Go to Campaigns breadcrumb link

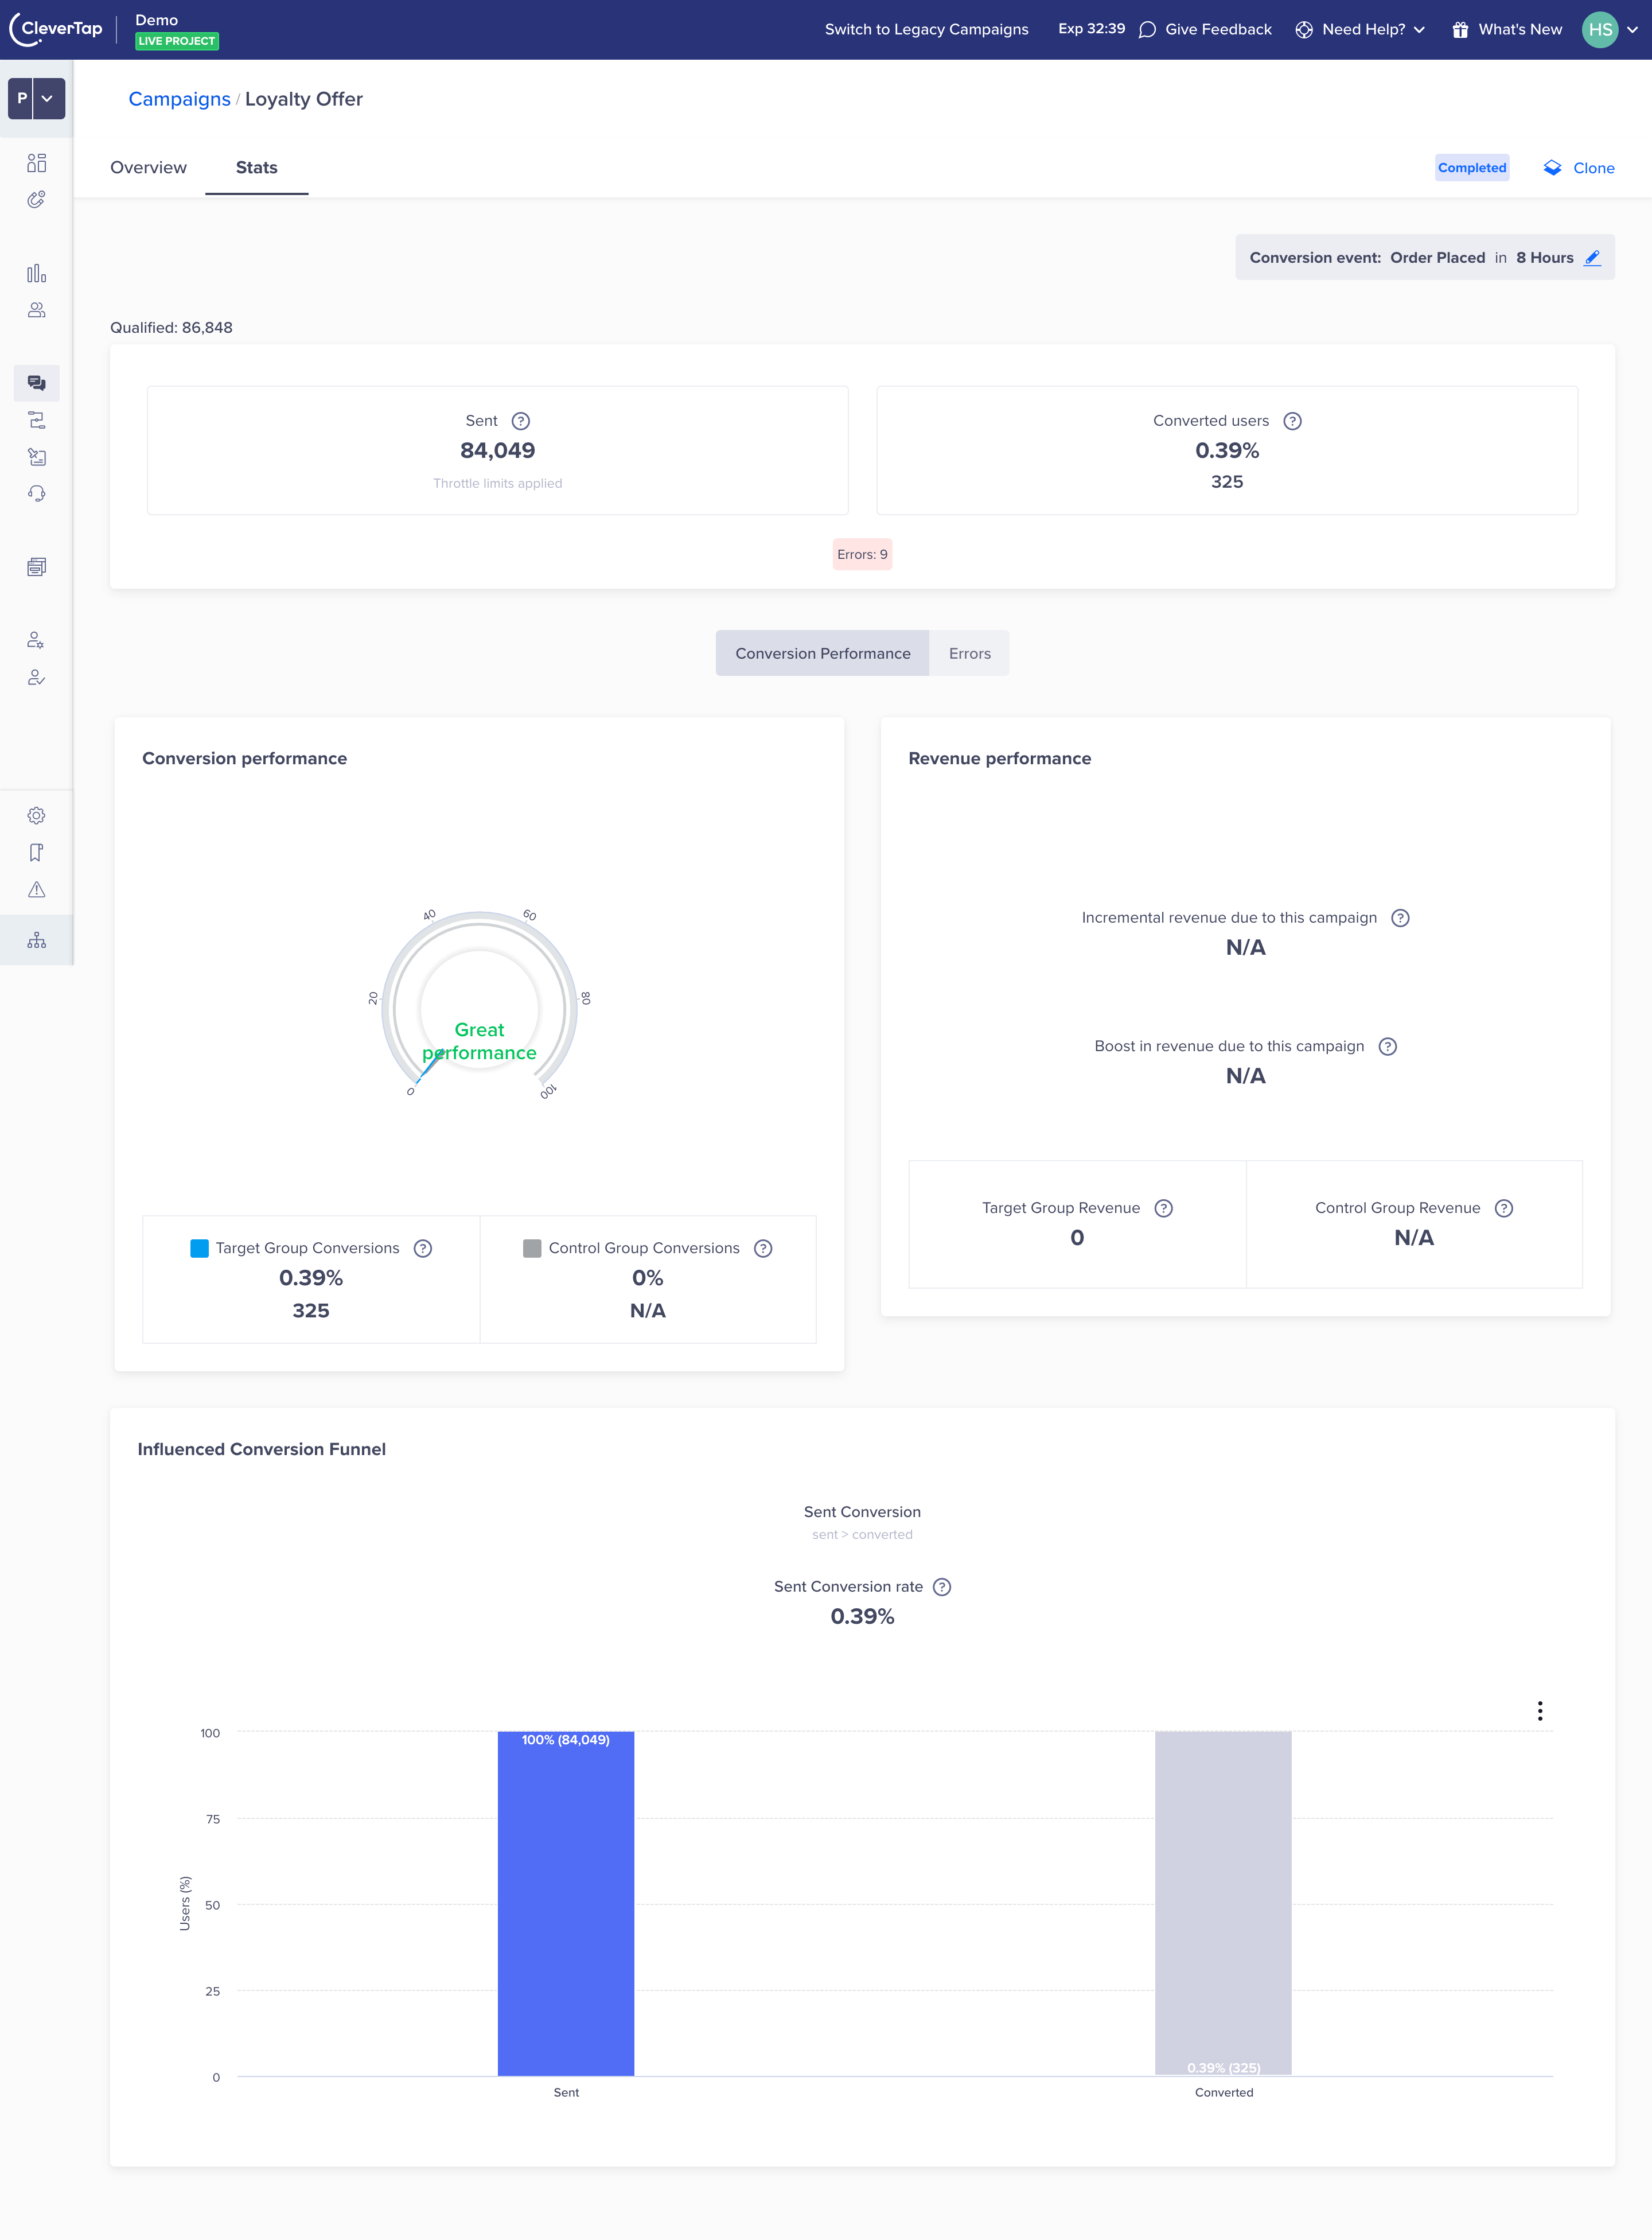[179, 99]
